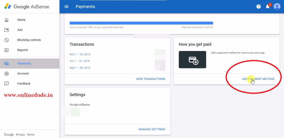Click the Transactions card heading
Viewport: 284px width, 138px height.
click(x=82, y=44)
